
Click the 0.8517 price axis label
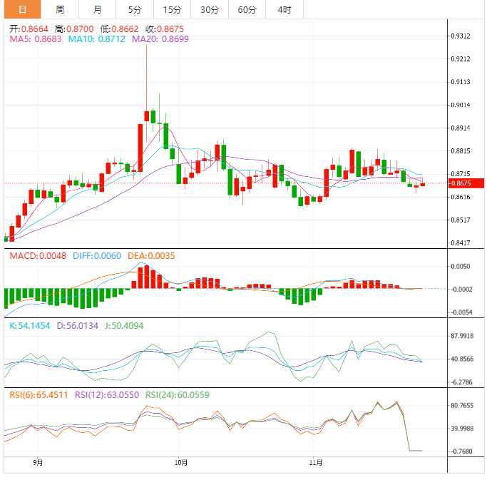coord(461,220)
